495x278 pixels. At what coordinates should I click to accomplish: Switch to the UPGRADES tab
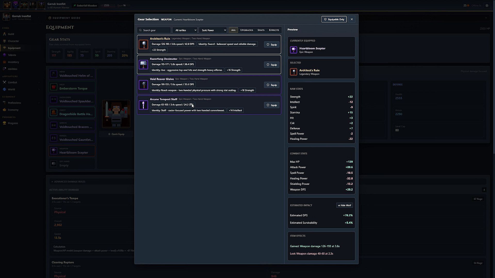click(x=247, y=30)
